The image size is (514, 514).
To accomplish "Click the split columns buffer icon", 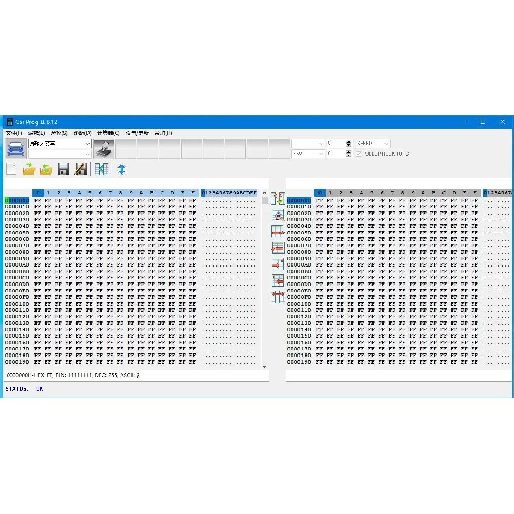I will (101, 169).
